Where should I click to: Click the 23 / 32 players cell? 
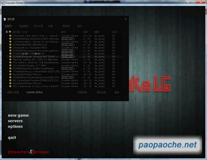[x=87, y=42]
